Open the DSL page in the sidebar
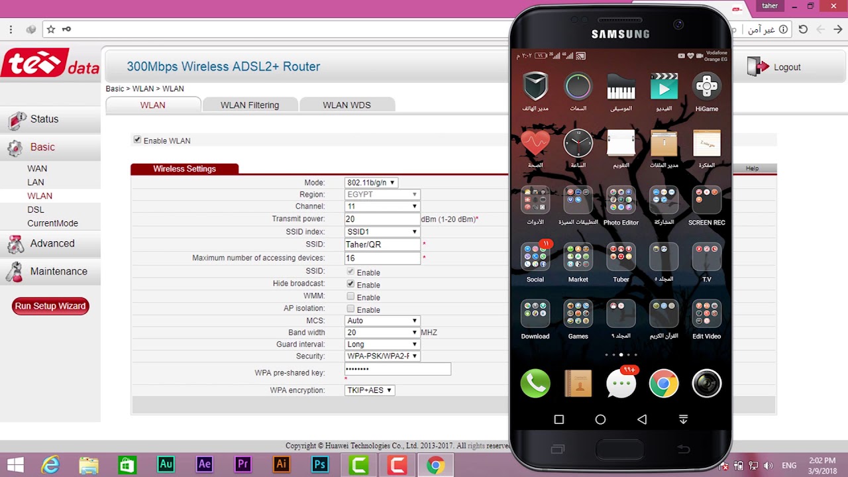 pos(36,209)
